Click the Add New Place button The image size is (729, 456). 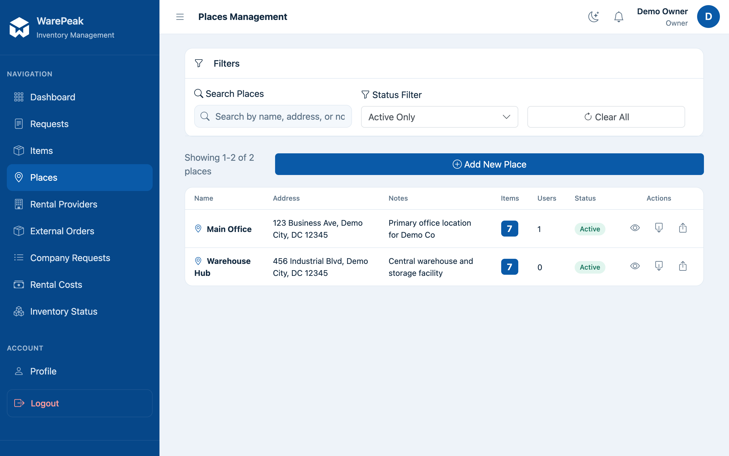click(x=489, y=164)
